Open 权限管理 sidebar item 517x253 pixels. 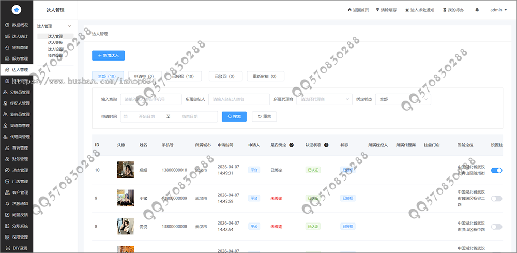[17, 237]
